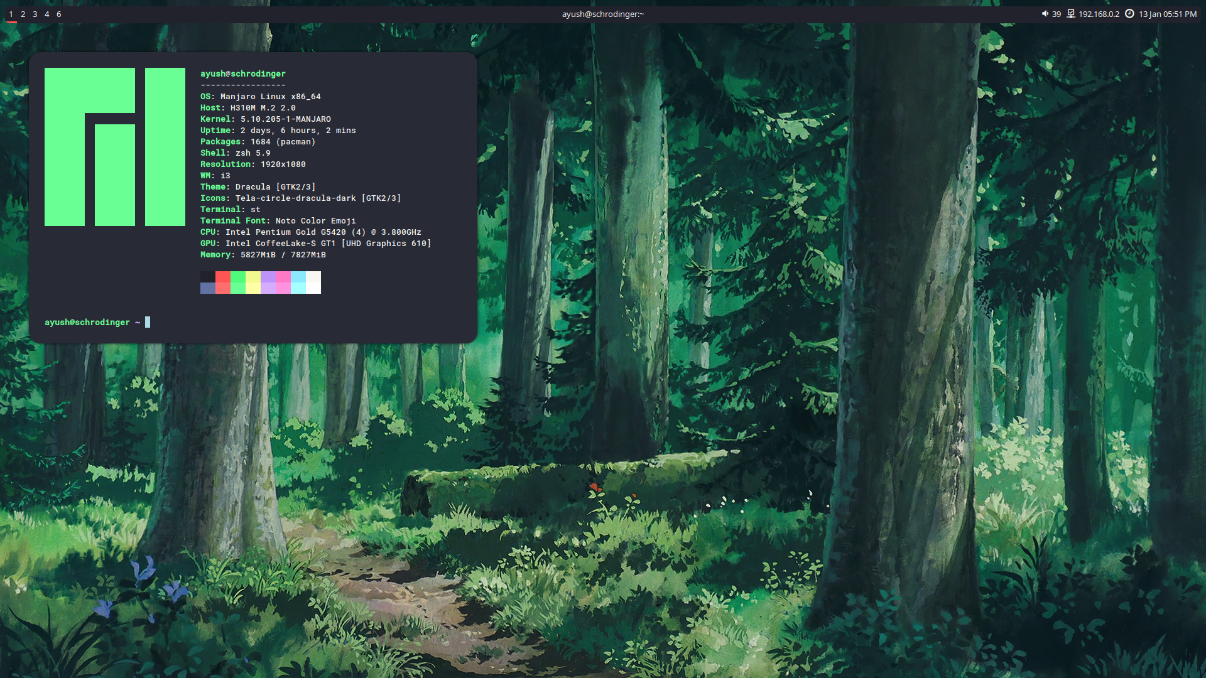
Task: Click the network ethernet icon
Action: (1071, 14)
